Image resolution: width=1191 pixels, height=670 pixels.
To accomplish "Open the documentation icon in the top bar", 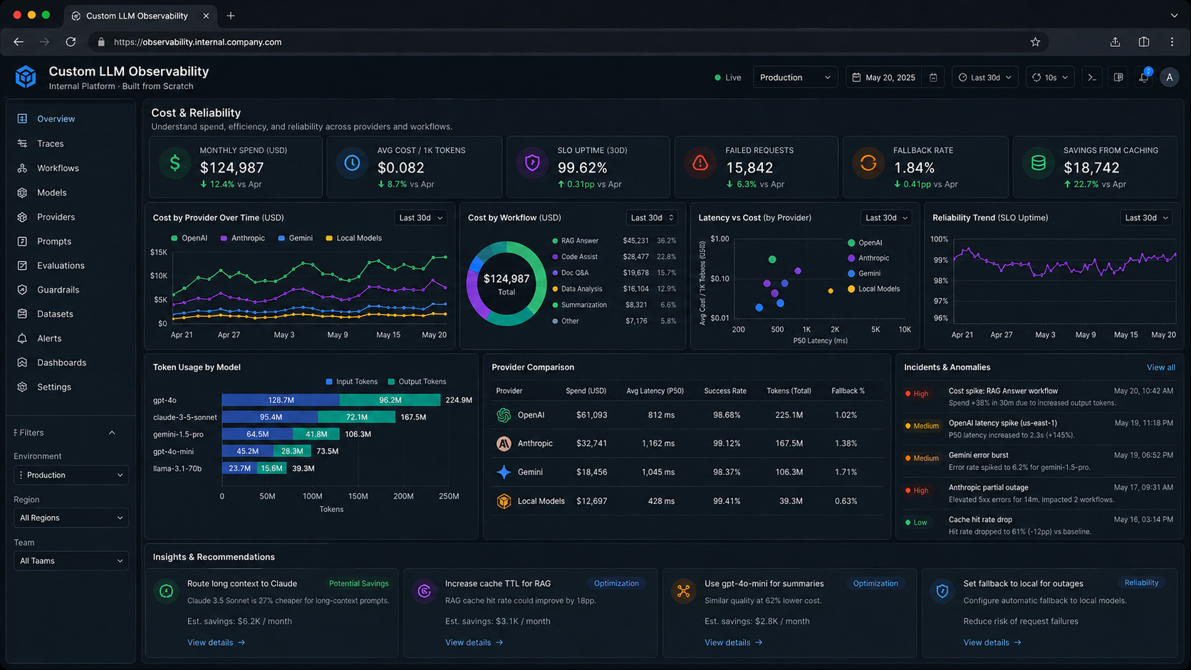I will tap(1118, 77).
